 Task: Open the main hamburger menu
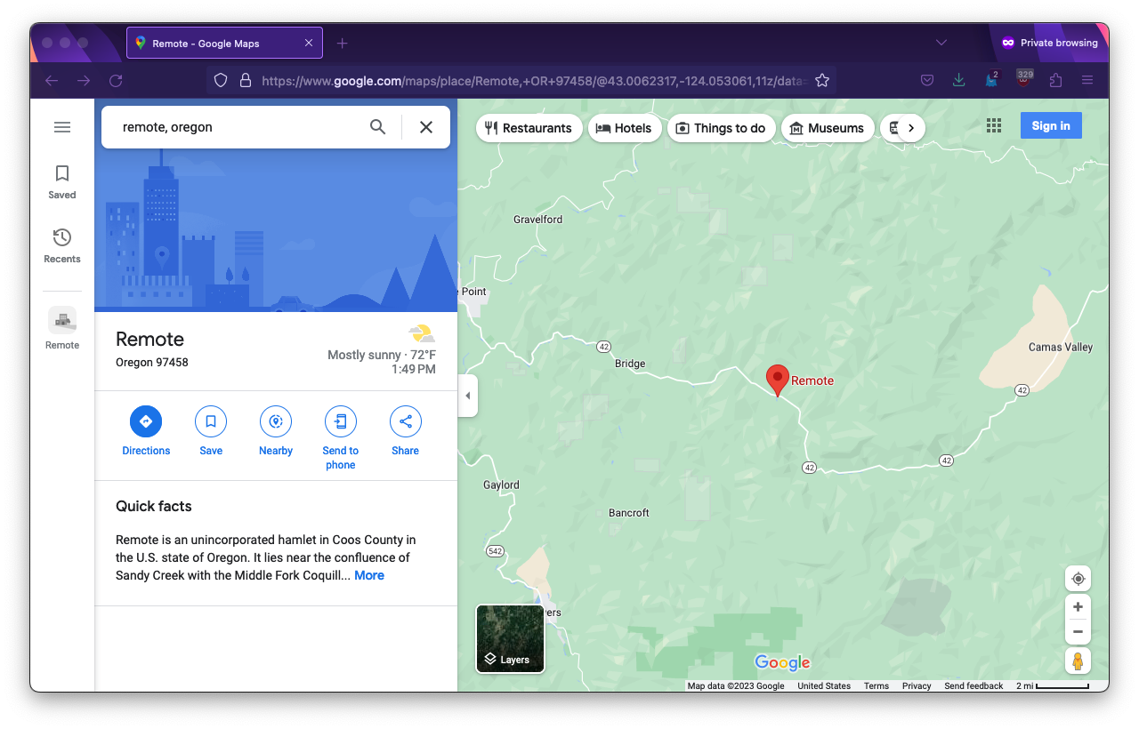(62, 127)
